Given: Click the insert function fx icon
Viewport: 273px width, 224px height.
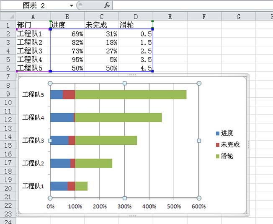Looking at the screenshot, I should (x=107, y=5).
